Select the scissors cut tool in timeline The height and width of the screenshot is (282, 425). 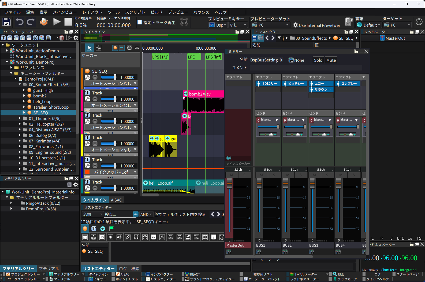point(99,48)
